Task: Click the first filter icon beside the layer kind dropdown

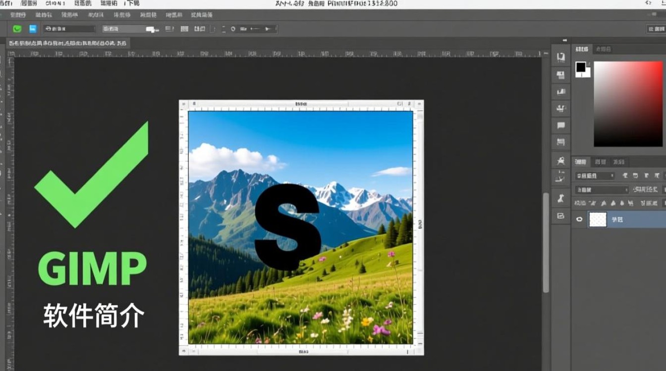Action: click(x=624, y=176)
